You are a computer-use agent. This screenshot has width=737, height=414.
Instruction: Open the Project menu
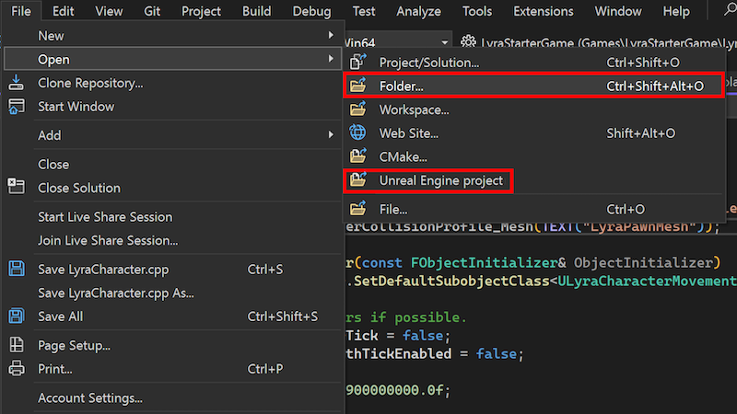click(201, 11)
